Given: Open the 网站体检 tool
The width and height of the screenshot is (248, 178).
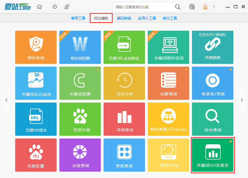Looking at the screenshot, I should [x=36, y=47].
